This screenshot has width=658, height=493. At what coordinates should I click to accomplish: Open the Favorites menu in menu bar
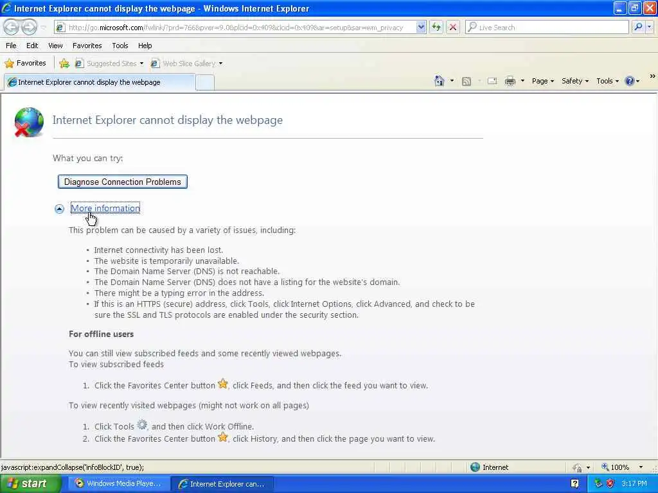(x=87, y=46)
